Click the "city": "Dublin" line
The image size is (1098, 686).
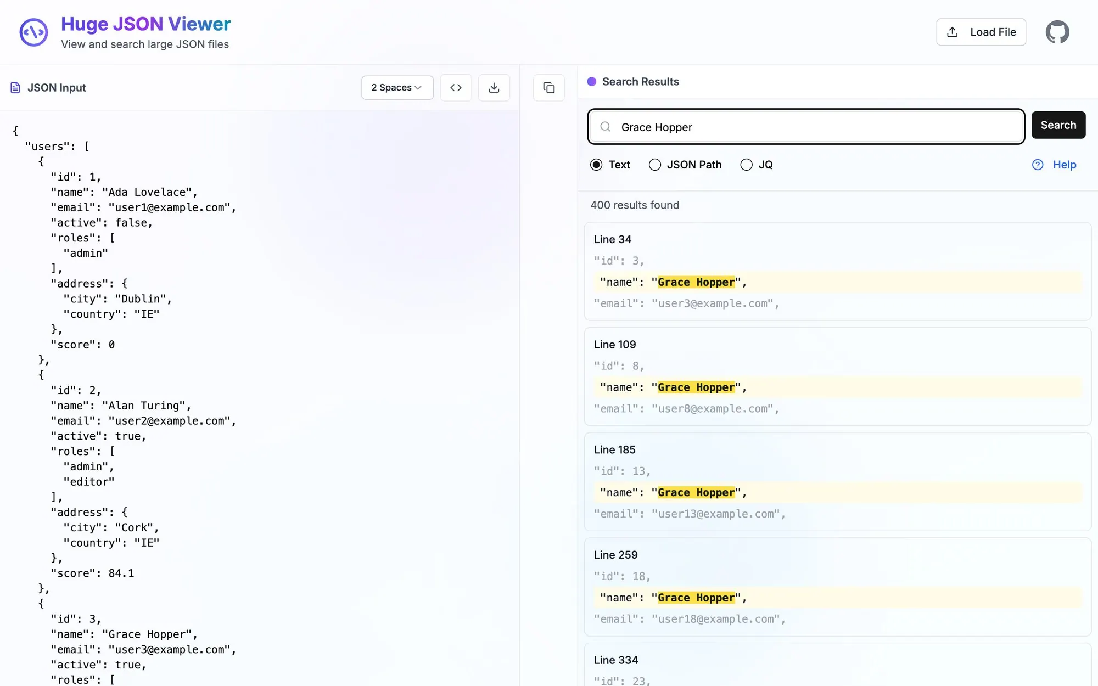(x=117, y=299)
